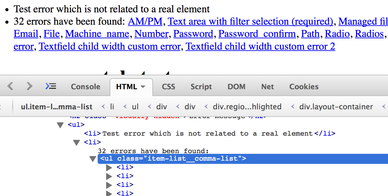Open the HTML tab dropdown arrow
This screenshot has height=196, width=388.
(x=143, y=87)
